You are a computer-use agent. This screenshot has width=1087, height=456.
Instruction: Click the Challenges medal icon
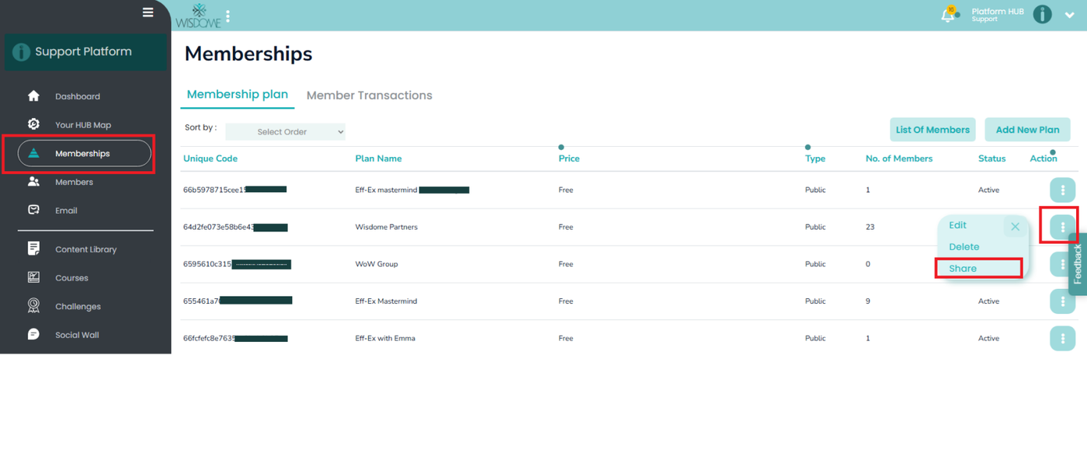33,306
